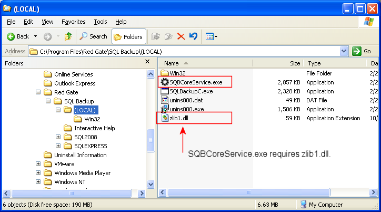This screenshot has height=212, width=381.
Task: Select the SQBackupC.exe application icon
Action: coord(164,91)
